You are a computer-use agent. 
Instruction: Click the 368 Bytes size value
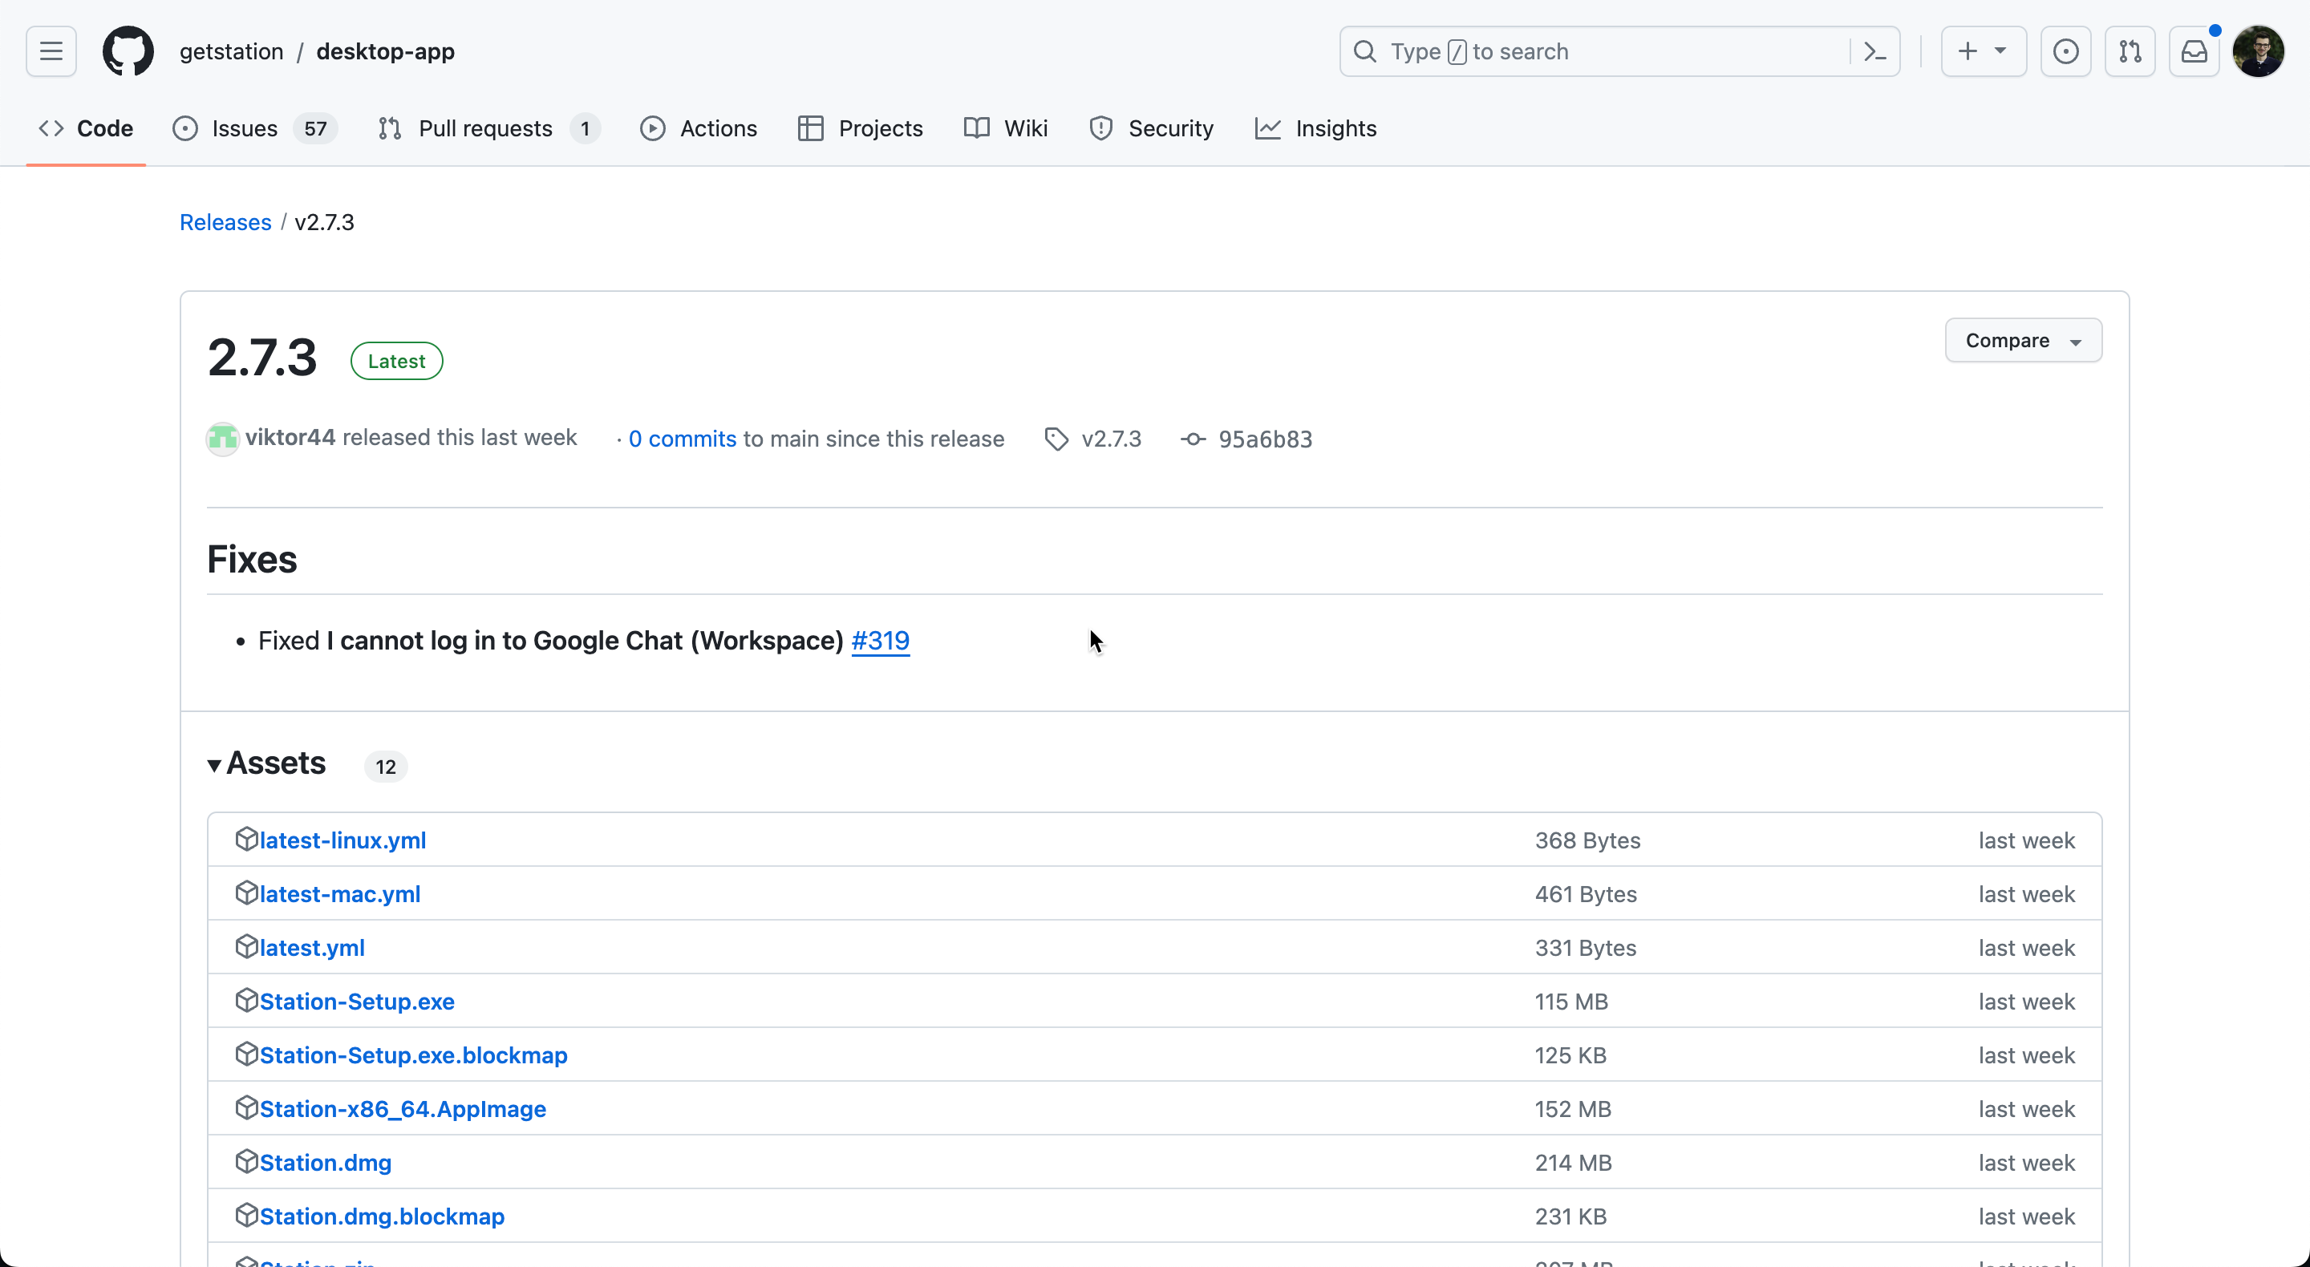(x=1587, y=840)
